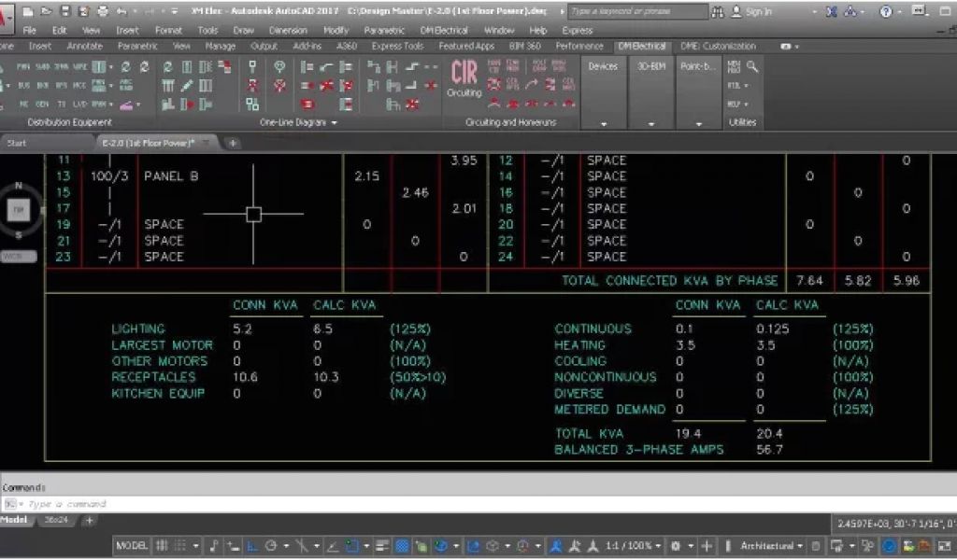Click the Save icon in quick access toolbar
This screenshot has width=957, height=560.
(64, 12)
